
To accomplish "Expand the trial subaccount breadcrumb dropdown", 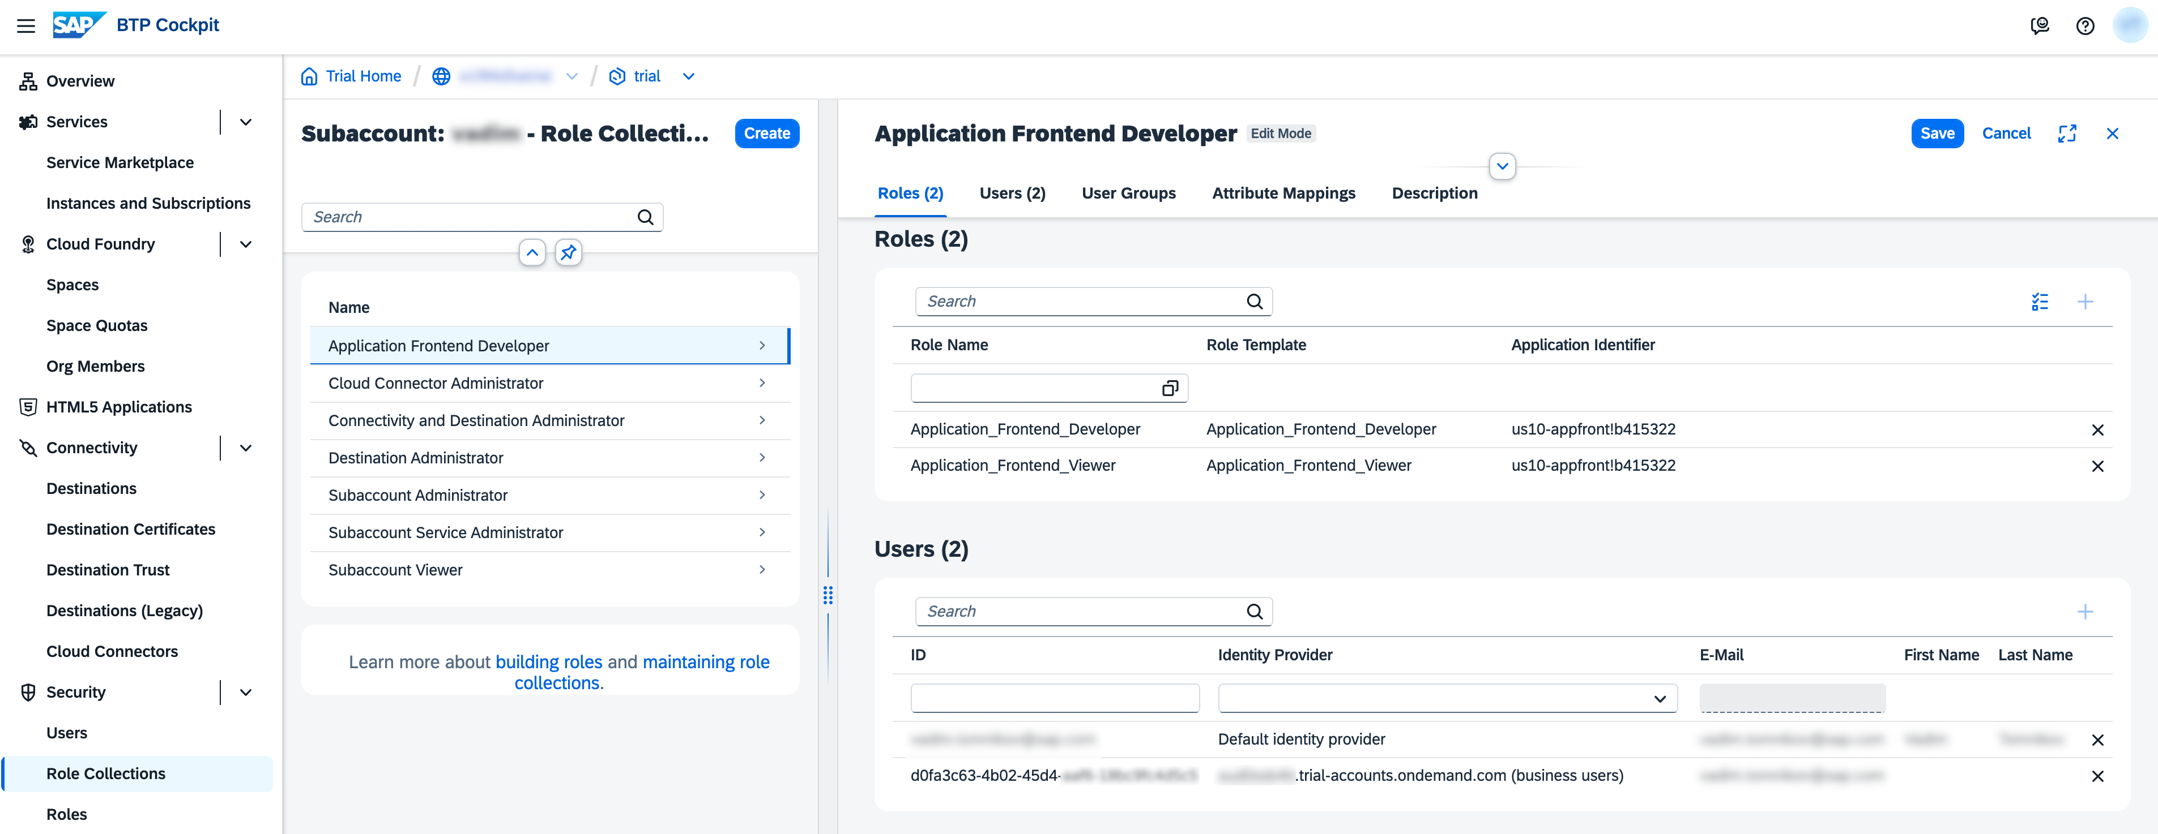I will [x=688, y=77].
